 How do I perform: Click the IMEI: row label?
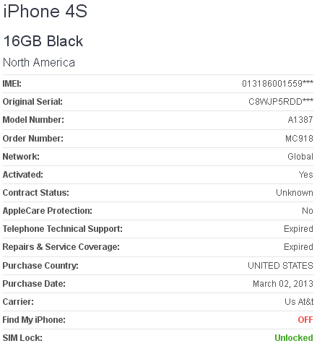(12, 84)
